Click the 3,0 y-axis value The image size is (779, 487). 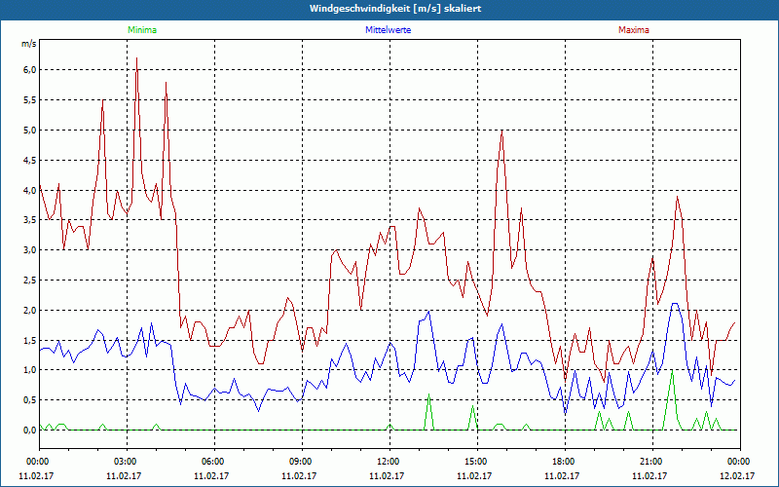(30, 250)
